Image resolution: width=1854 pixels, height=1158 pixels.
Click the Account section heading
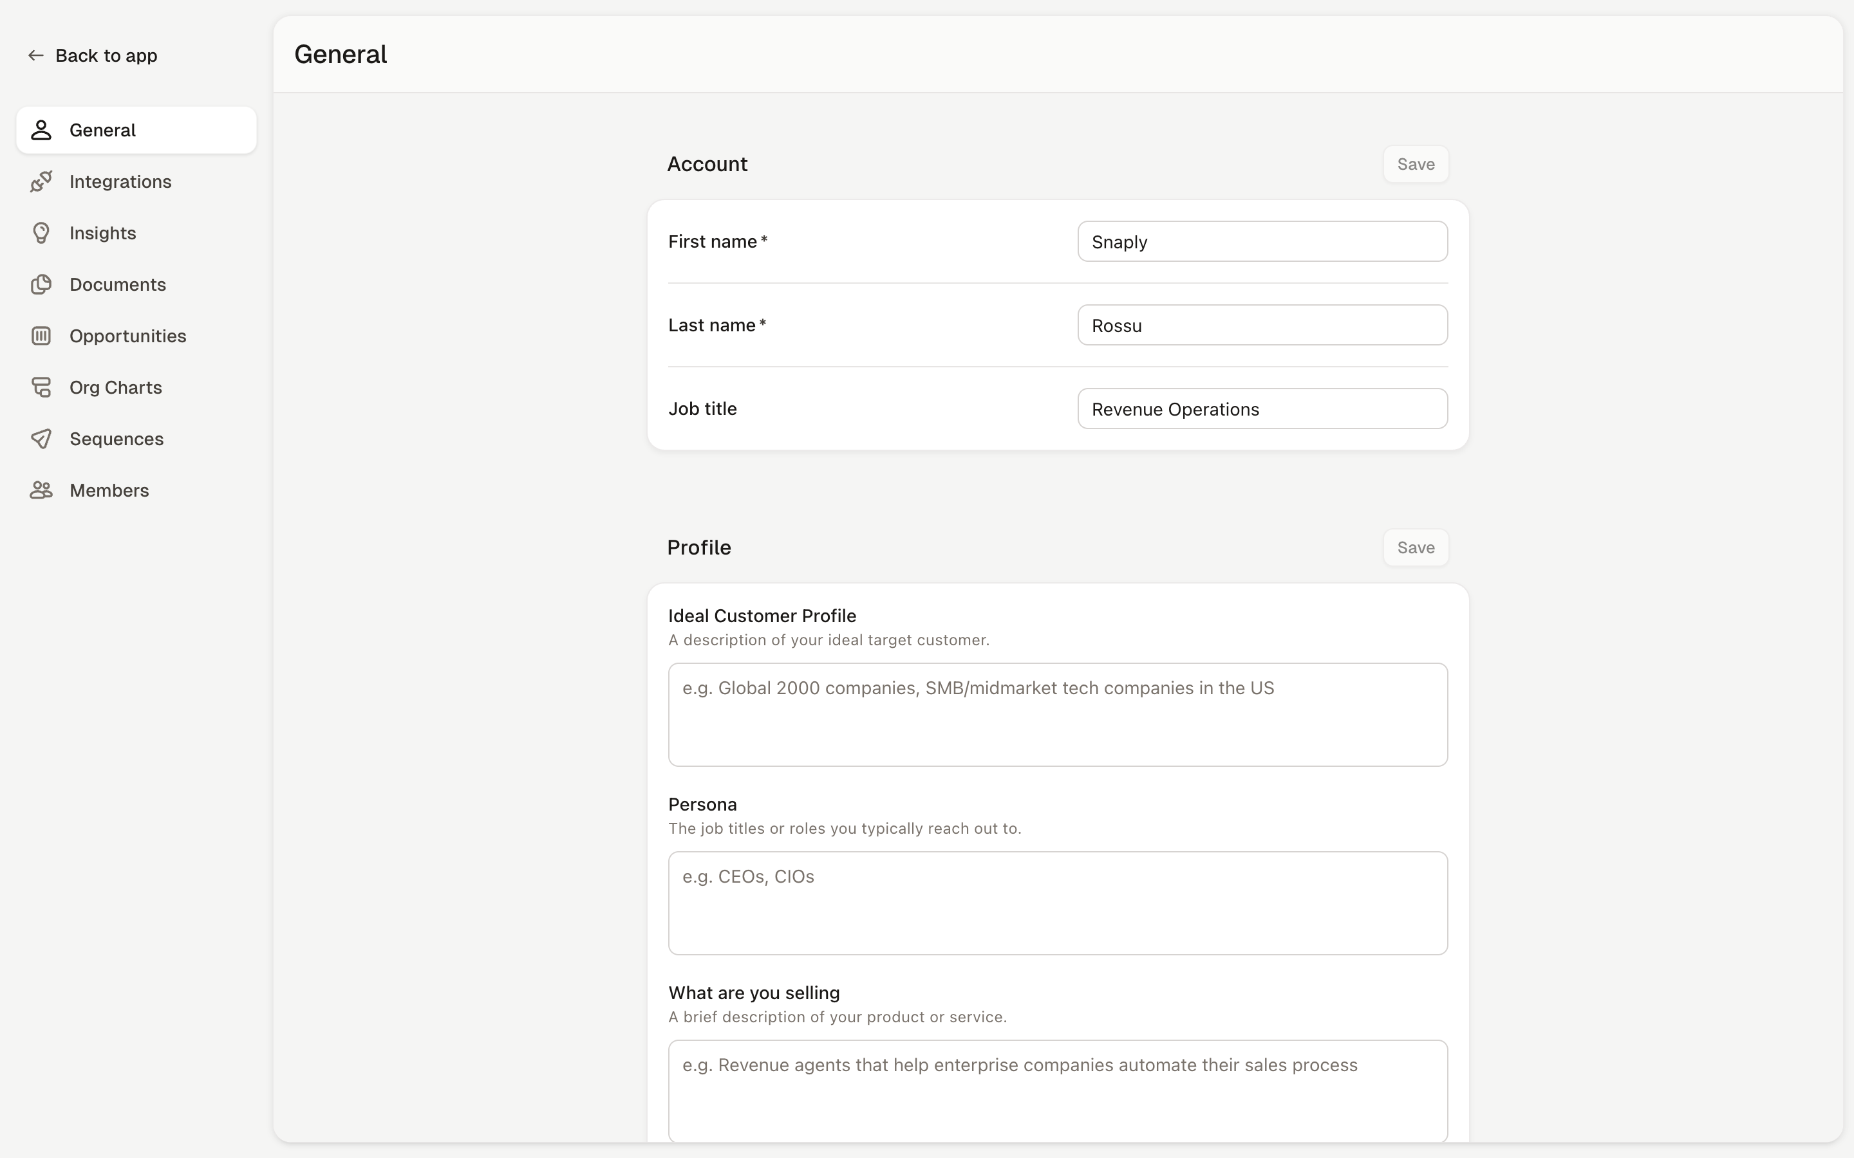707,164
